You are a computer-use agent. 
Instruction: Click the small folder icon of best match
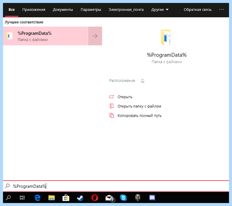[9, 36]
